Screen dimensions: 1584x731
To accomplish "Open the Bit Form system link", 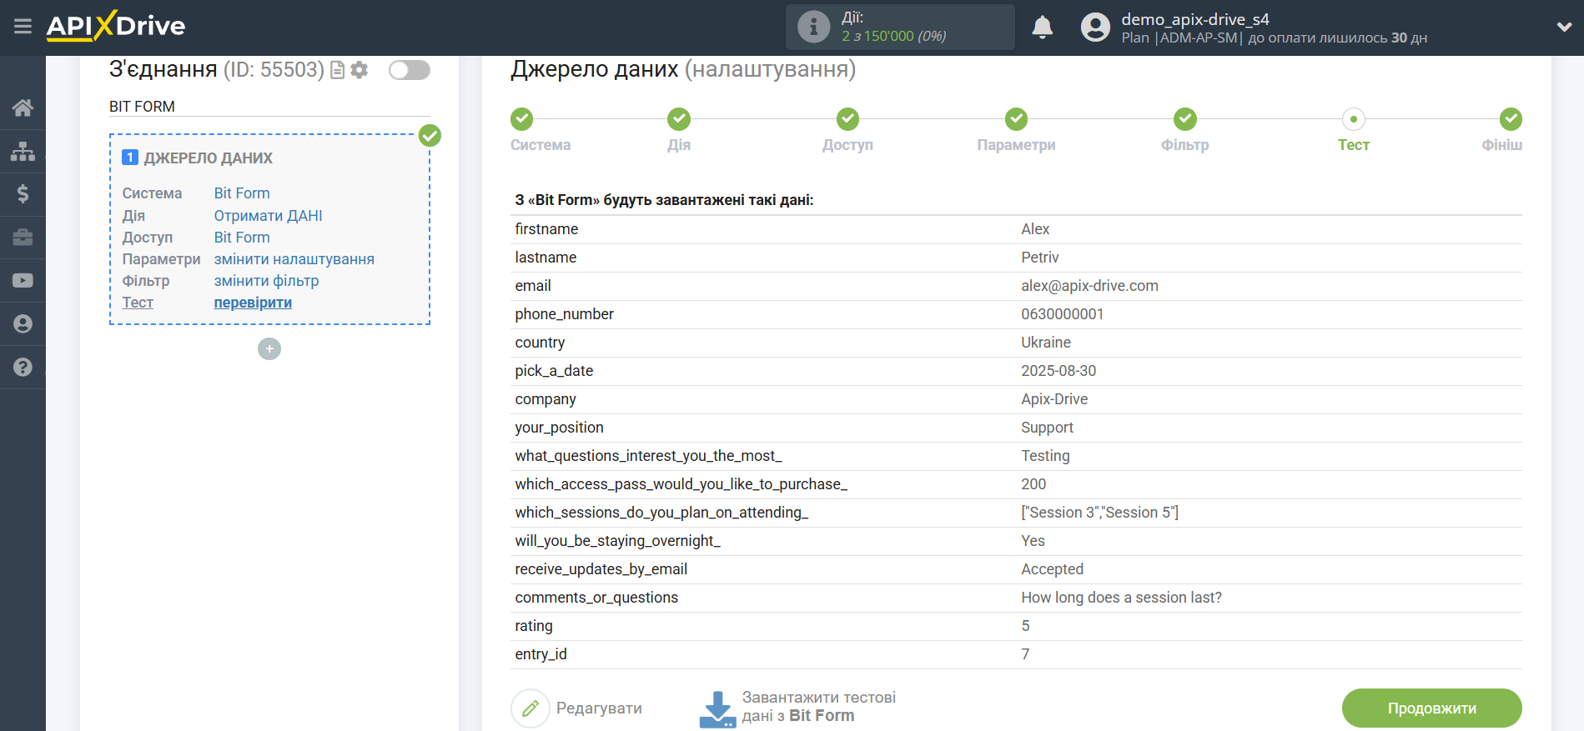I will coord(242,193).
